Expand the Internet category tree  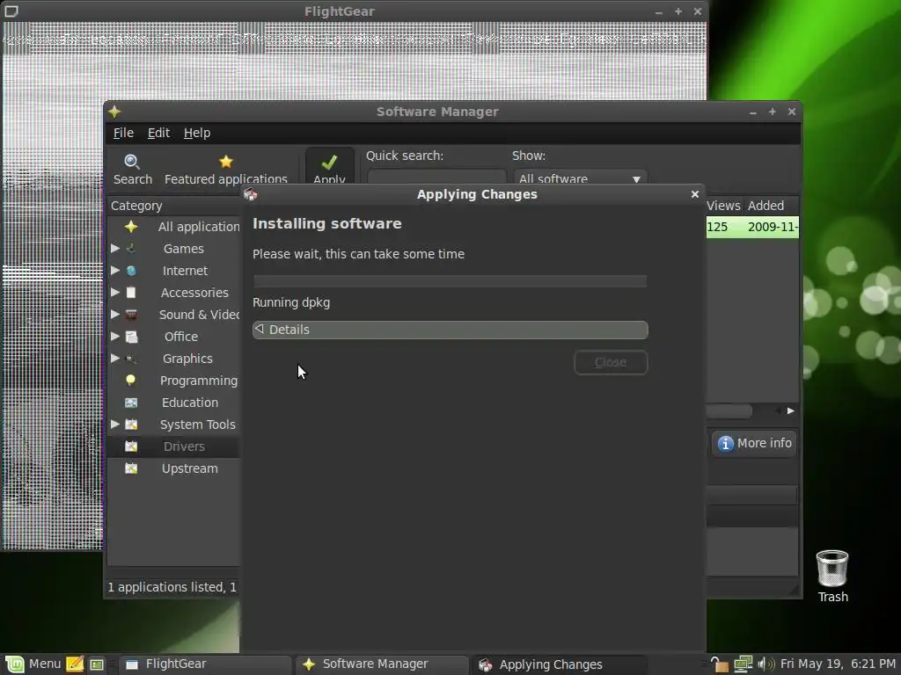point(115,270)
